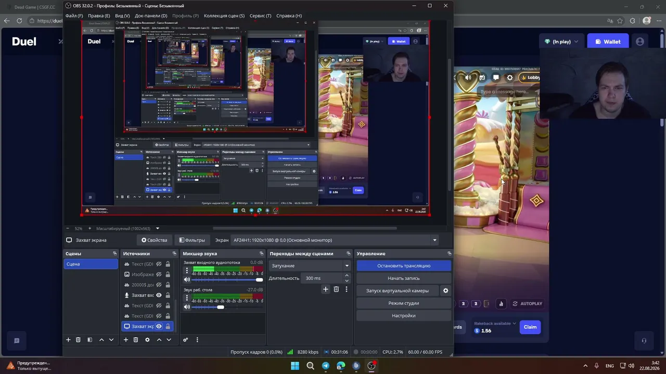Toggle lock on 20000$ text source

point(168,285)
